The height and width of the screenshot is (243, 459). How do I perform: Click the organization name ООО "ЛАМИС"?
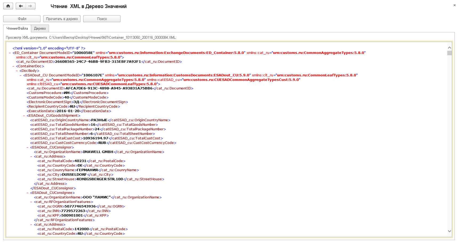(x=97, y=197)
